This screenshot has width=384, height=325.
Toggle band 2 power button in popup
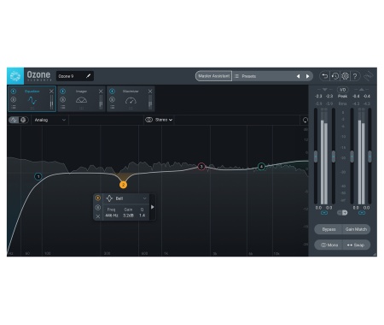point(98,198)
